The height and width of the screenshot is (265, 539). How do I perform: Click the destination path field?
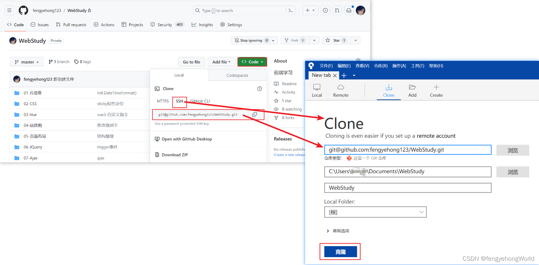pyautogui.click(x=408, y=172)
